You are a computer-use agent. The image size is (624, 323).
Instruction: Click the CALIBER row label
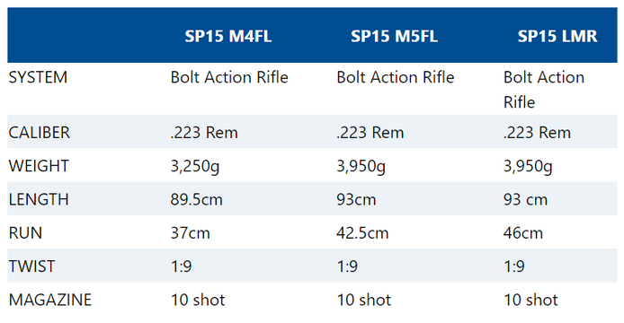[39, 132]
